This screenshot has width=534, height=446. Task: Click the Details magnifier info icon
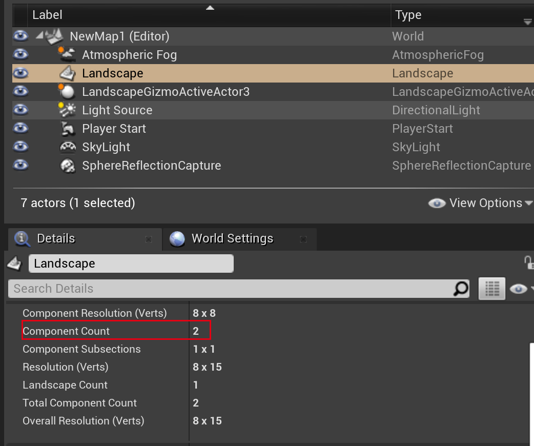22,239
